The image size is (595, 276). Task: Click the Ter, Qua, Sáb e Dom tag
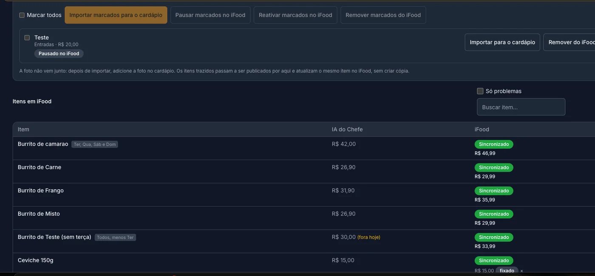[x=95, y=144]
